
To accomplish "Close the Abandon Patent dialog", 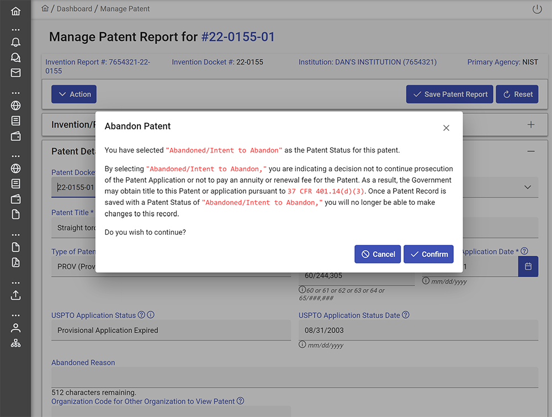I will (446, 128).
